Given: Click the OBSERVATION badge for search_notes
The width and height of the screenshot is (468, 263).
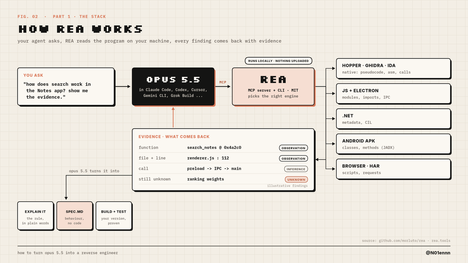Looking at the screenshot, I should (293, 148).
